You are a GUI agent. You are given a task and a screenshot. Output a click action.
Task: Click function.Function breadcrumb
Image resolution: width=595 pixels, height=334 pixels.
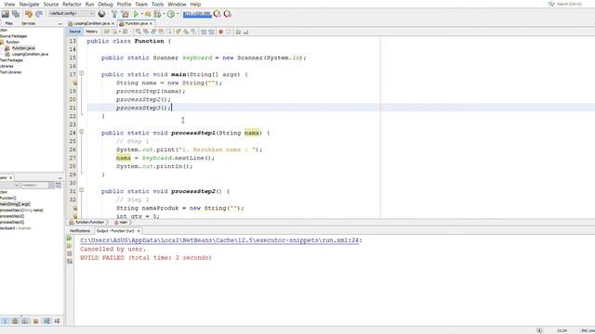click(x=89, y=223)
